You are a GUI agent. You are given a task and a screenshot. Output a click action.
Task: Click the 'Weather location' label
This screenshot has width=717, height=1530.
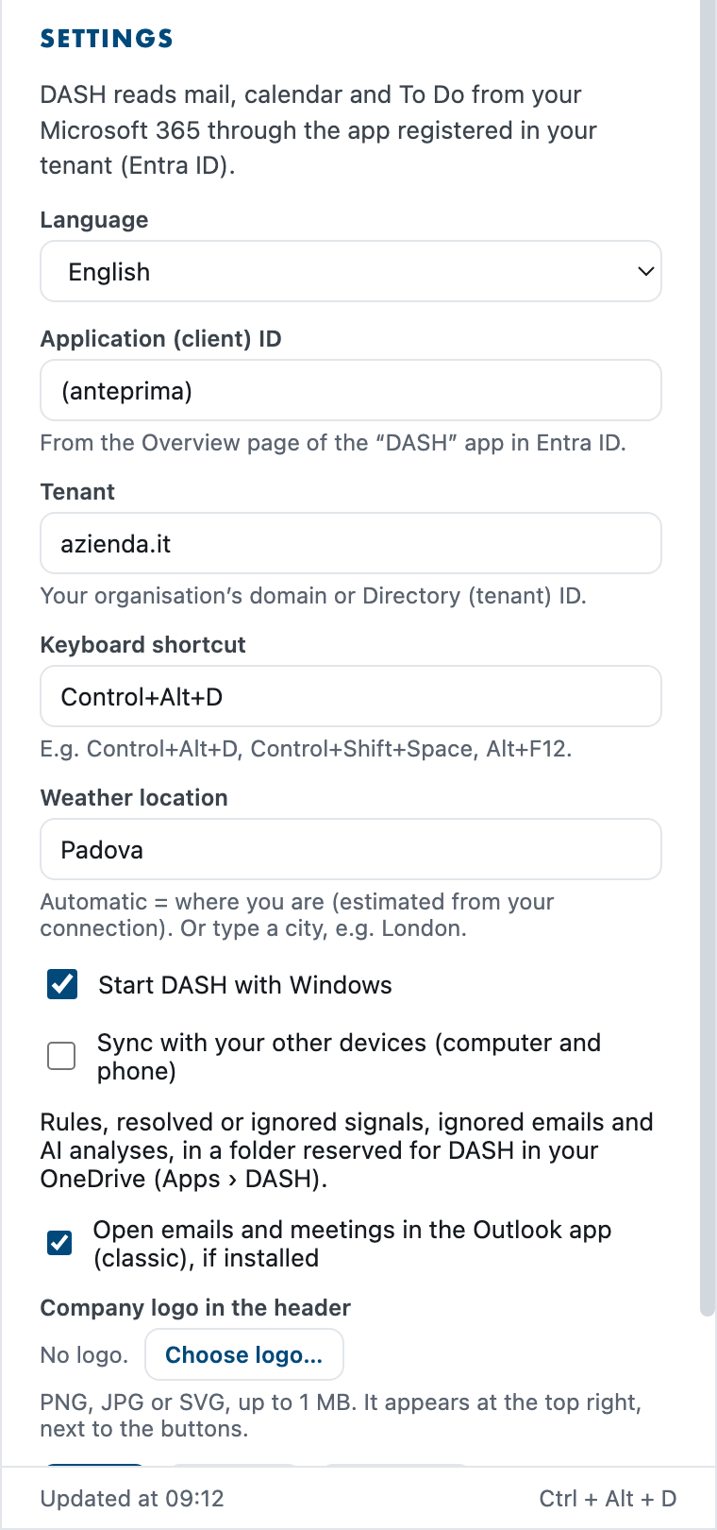coord(134,797)
